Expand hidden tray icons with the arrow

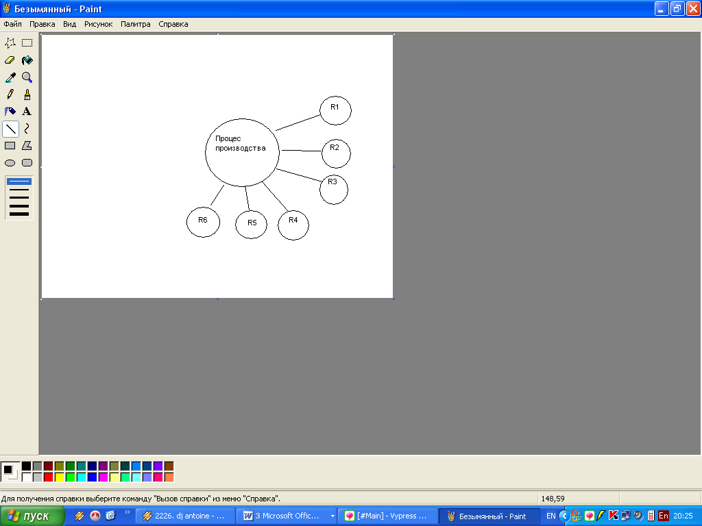click(564, 516)
